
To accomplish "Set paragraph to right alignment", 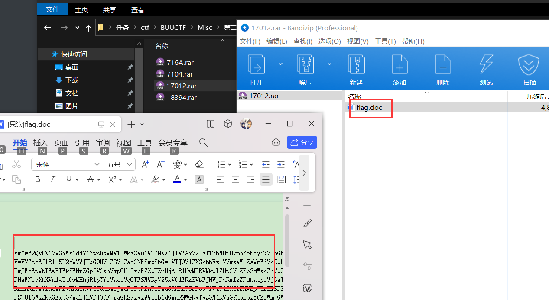I will [250, 179].
